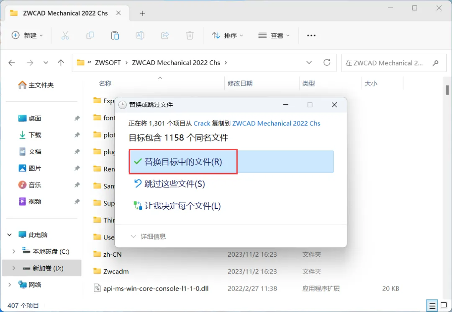The image size is (452, 312).
Task: Unpin 桌面 using its pin icon
Action: pyautogui.click(x=77, y=118)
